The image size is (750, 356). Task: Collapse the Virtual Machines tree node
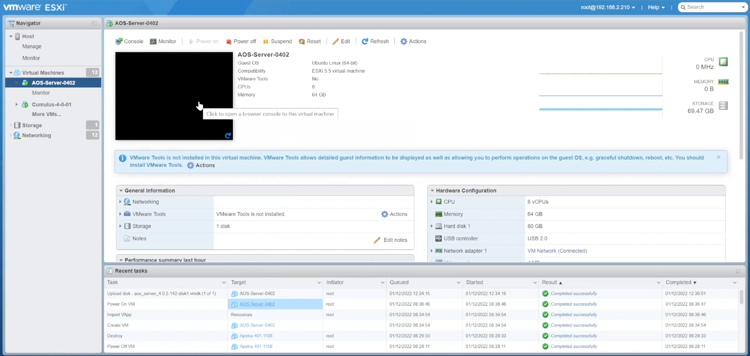click(x=11, y=73)
